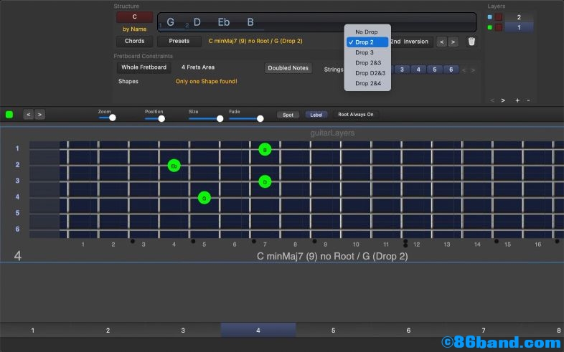564x352 pixels.
Task: Pick Drop 2&4 in the voicing list
Action: (x=367, y=84)
